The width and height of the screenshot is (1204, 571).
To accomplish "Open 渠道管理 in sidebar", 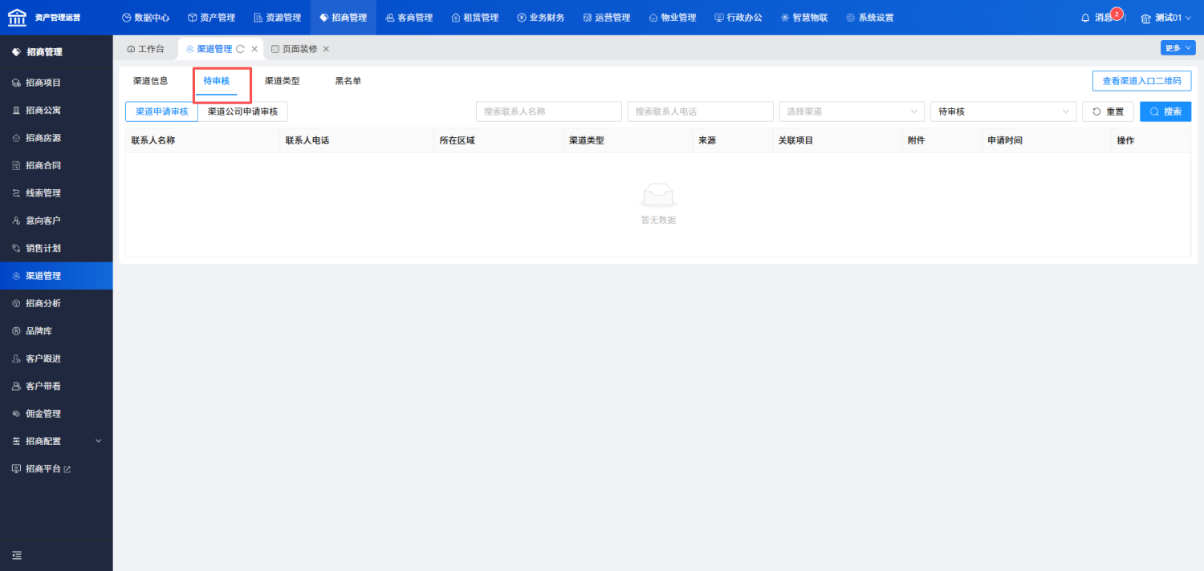I will [56, 276].
